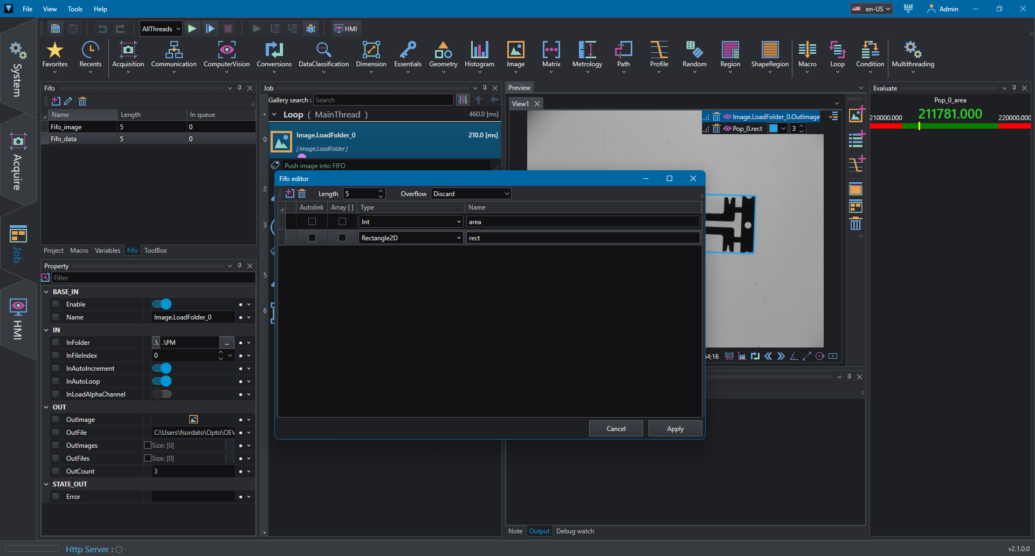Open the Multithreading tools group

[x=913, y=55]
